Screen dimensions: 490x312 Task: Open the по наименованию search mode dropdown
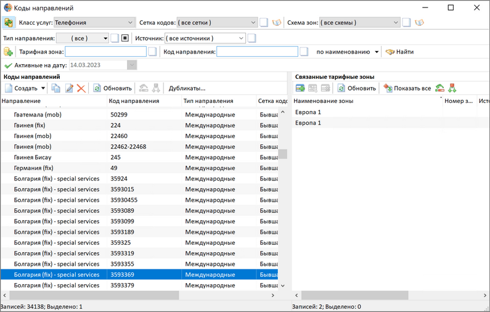click(x=348, y=52)
